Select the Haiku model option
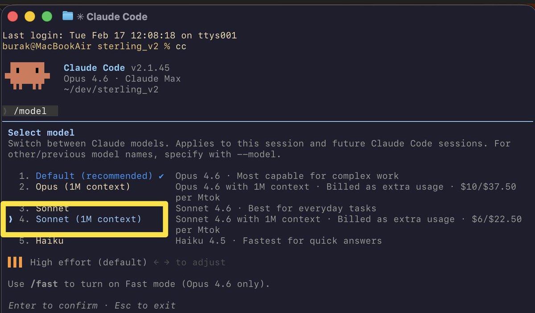 point(49,241)
